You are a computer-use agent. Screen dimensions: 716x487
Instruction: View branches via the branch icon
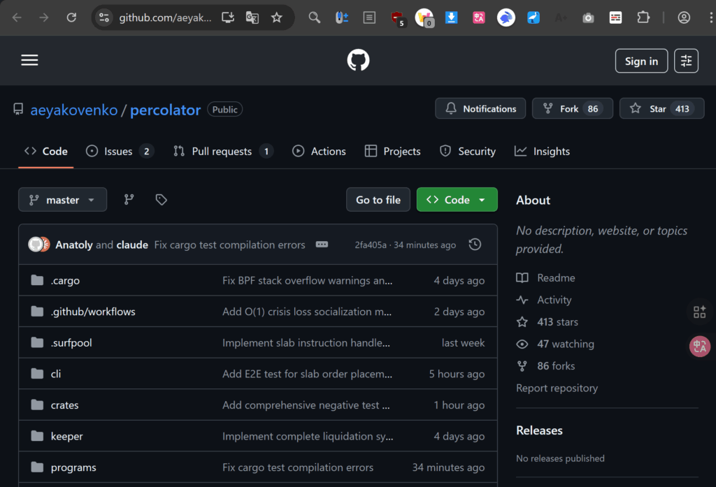tap(129, 200)
